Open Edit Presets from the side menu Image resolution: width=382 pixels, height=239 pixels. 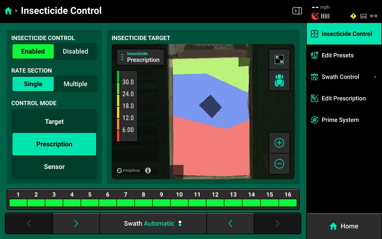click(x=337, y=55)
